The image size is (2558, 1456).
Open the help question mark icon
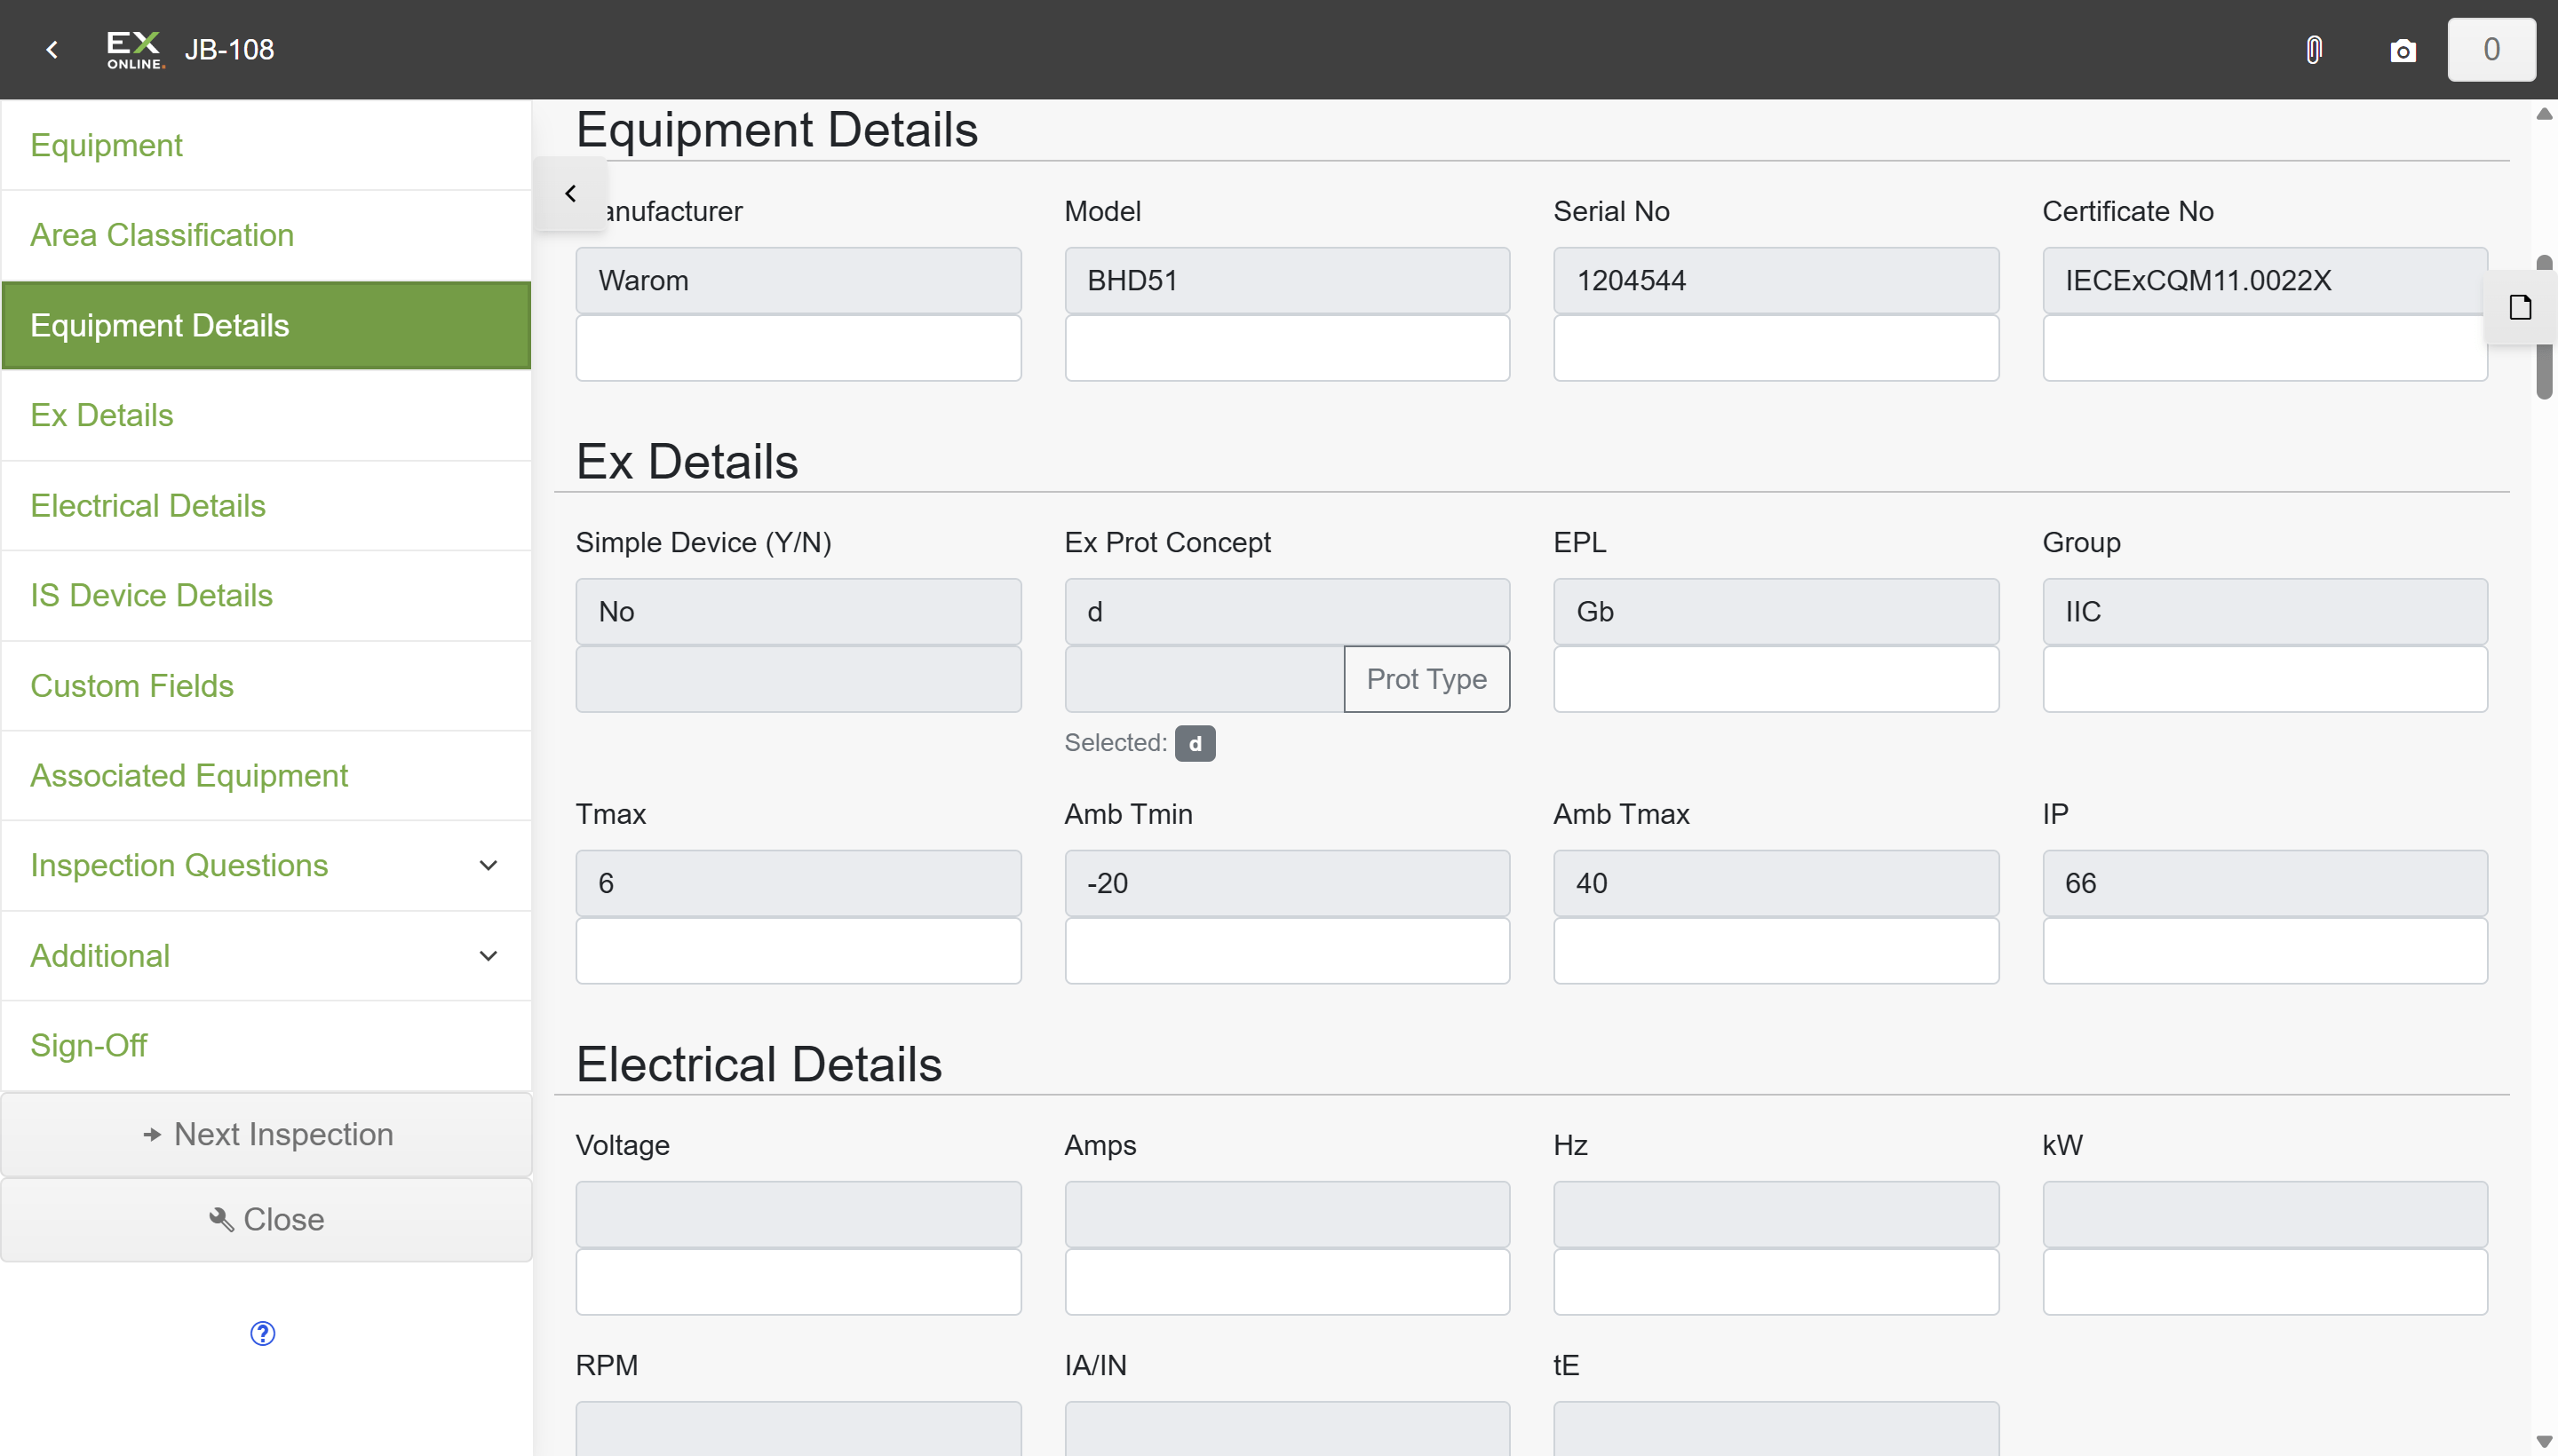pos(262,1333)
